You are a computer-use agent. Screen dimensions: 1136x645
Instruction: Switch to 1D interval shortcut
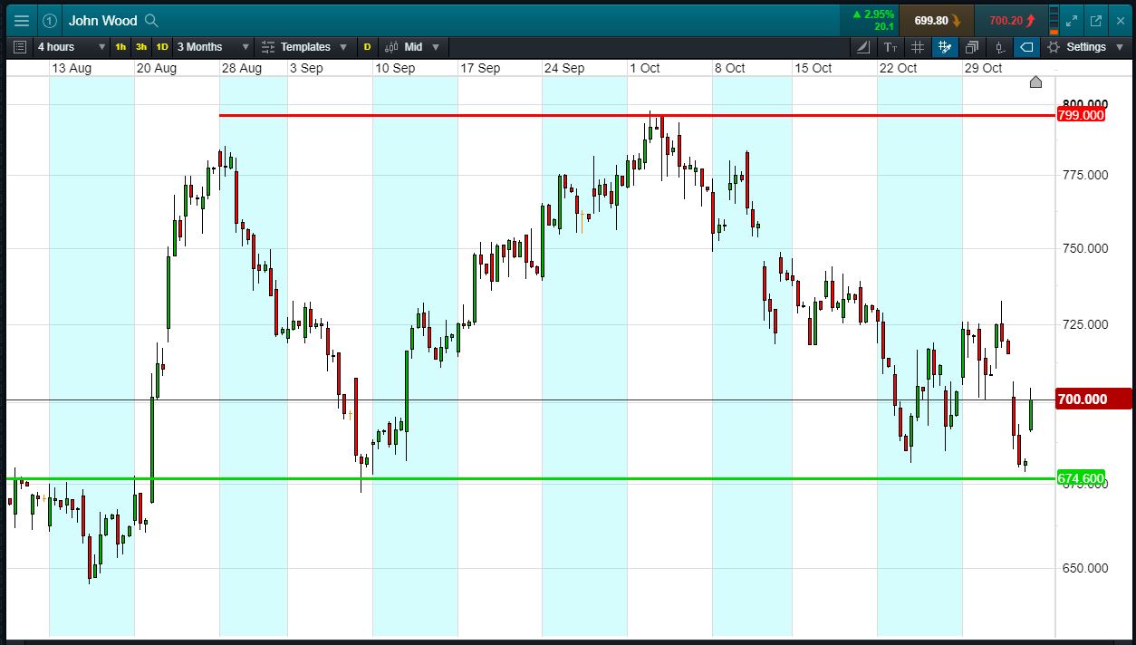[162, 47]
